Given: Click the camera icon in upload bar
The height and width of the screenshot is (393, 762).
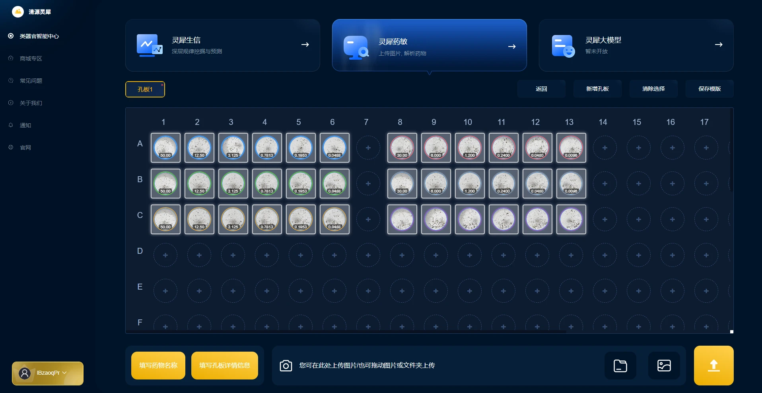Looking at the screenshot, I should [x=286, y=366].
